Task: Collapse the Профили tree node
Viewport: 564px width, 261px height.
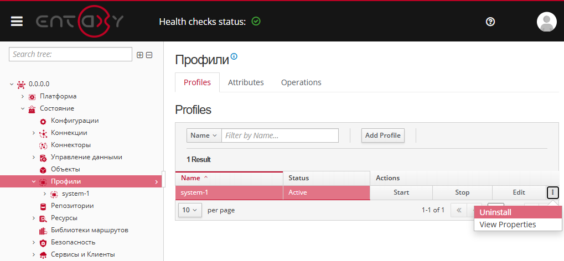Action: [x=33, y=181]
